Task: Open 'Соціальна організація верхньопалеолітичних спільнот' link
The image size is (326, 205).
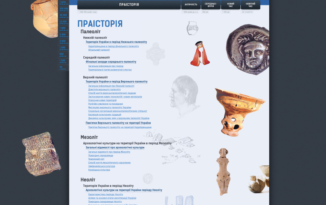Action: (117, 111)
